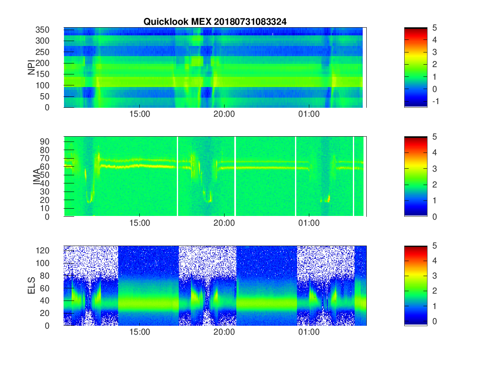Click the 20:00 tick under the IMA plot
This screenshot has height=366, width=489.
[224, 223]
